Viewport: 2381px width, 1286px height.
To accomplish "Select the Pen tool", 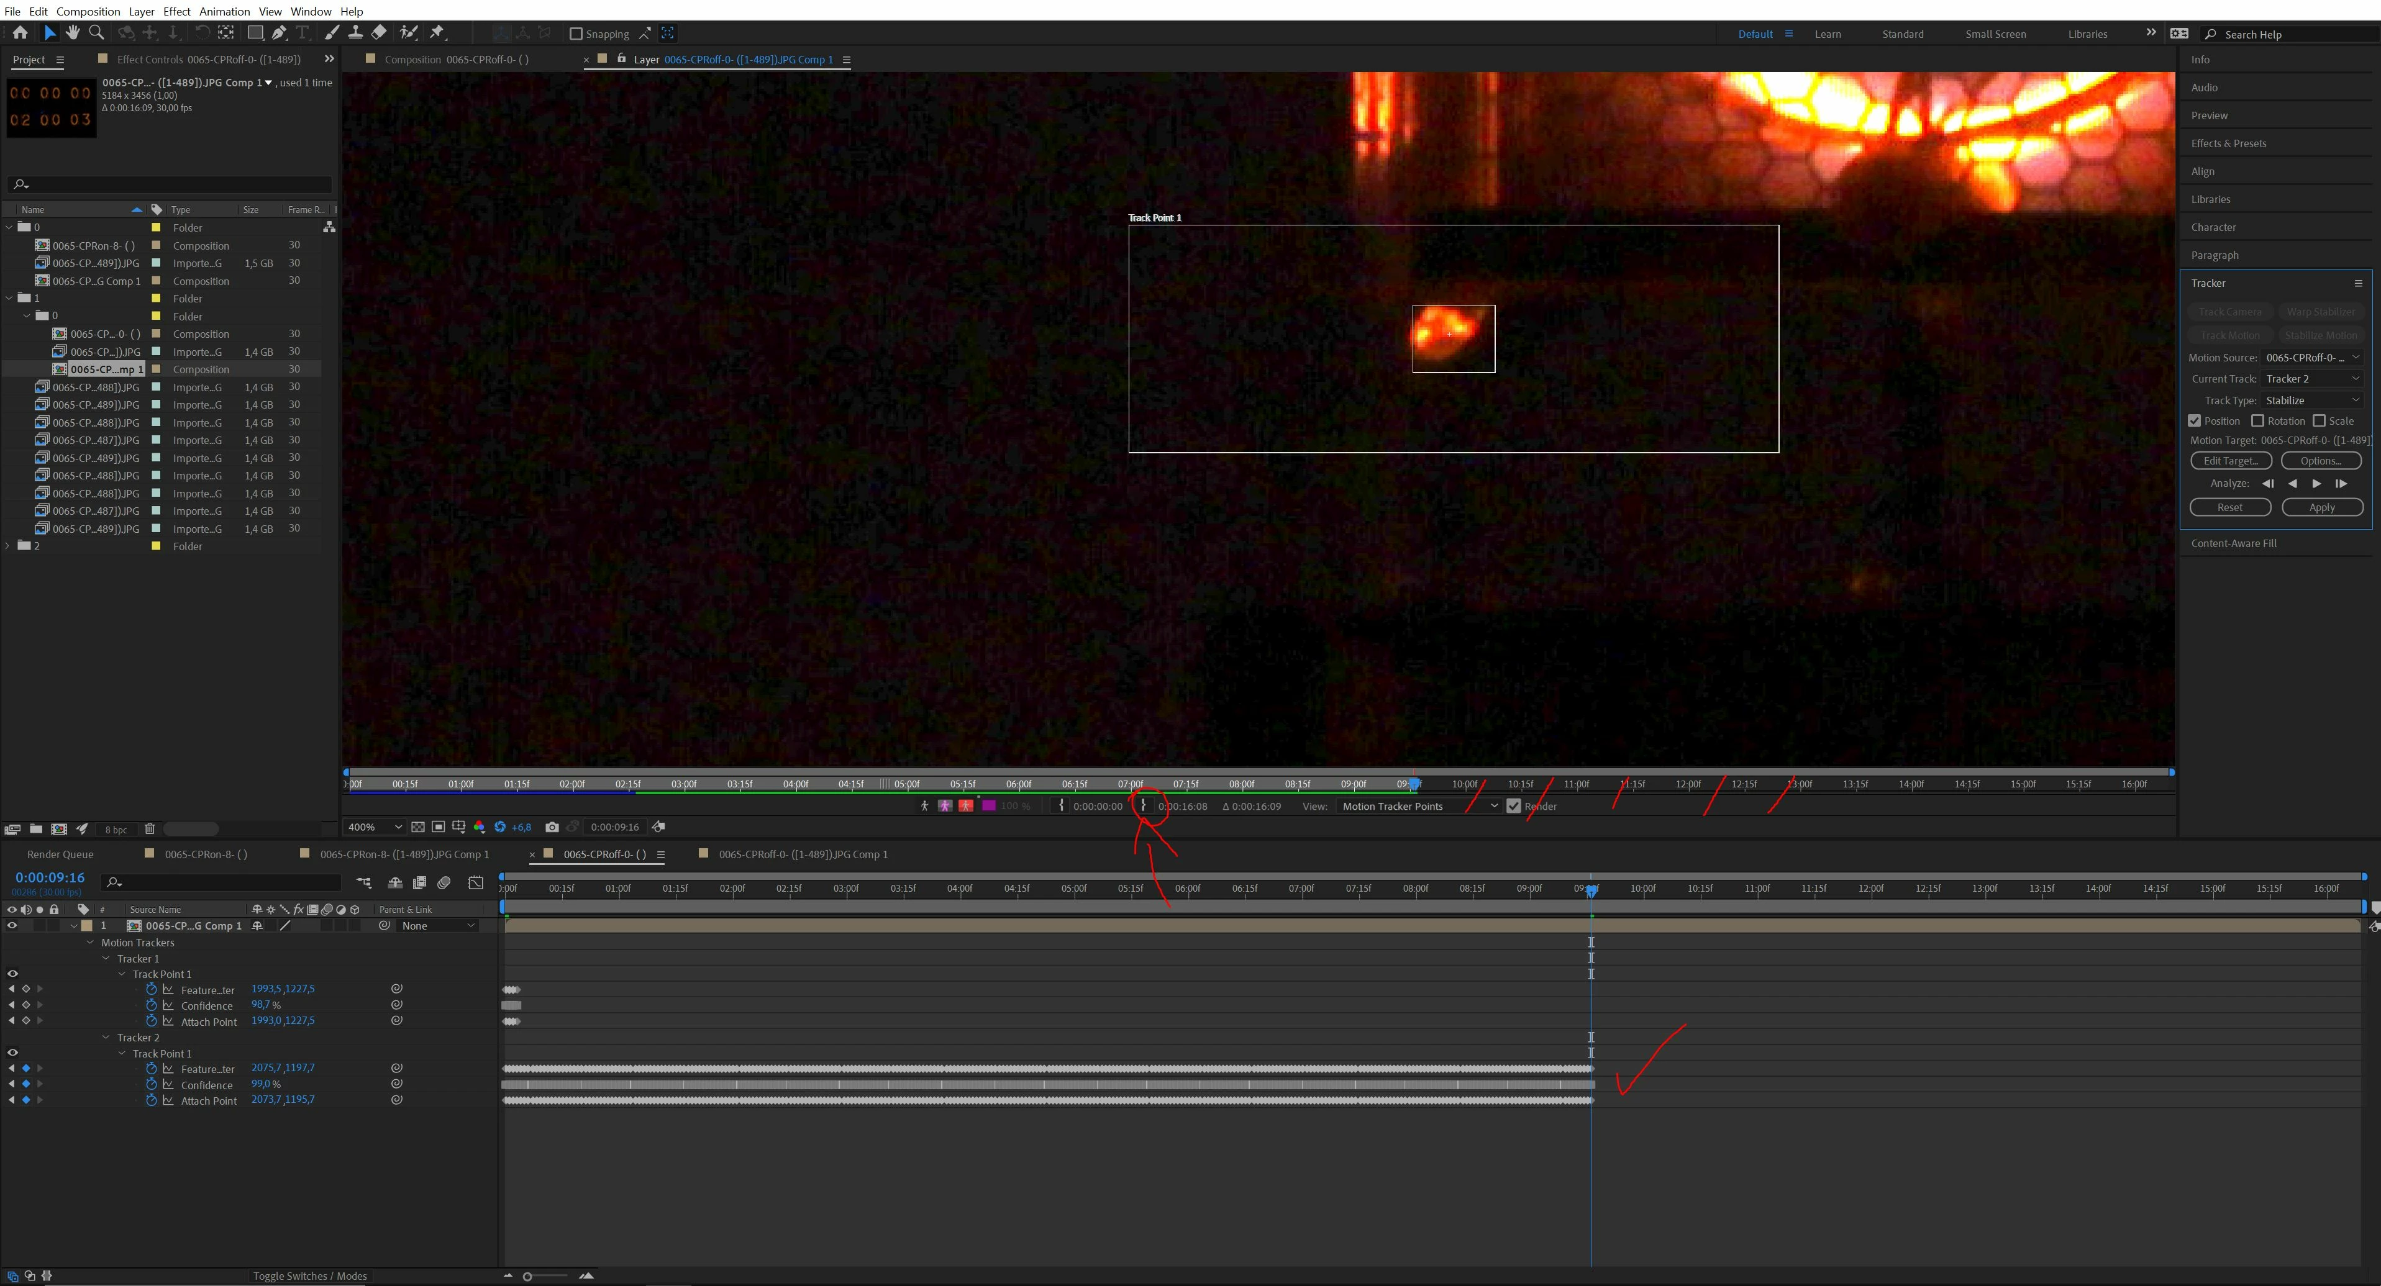I will pos(278,34).
